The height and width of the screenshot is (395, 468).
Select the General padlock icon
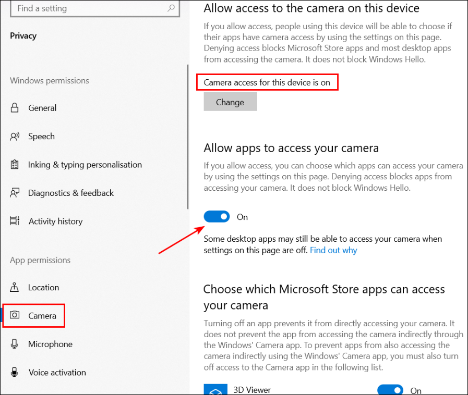(15, 108)
